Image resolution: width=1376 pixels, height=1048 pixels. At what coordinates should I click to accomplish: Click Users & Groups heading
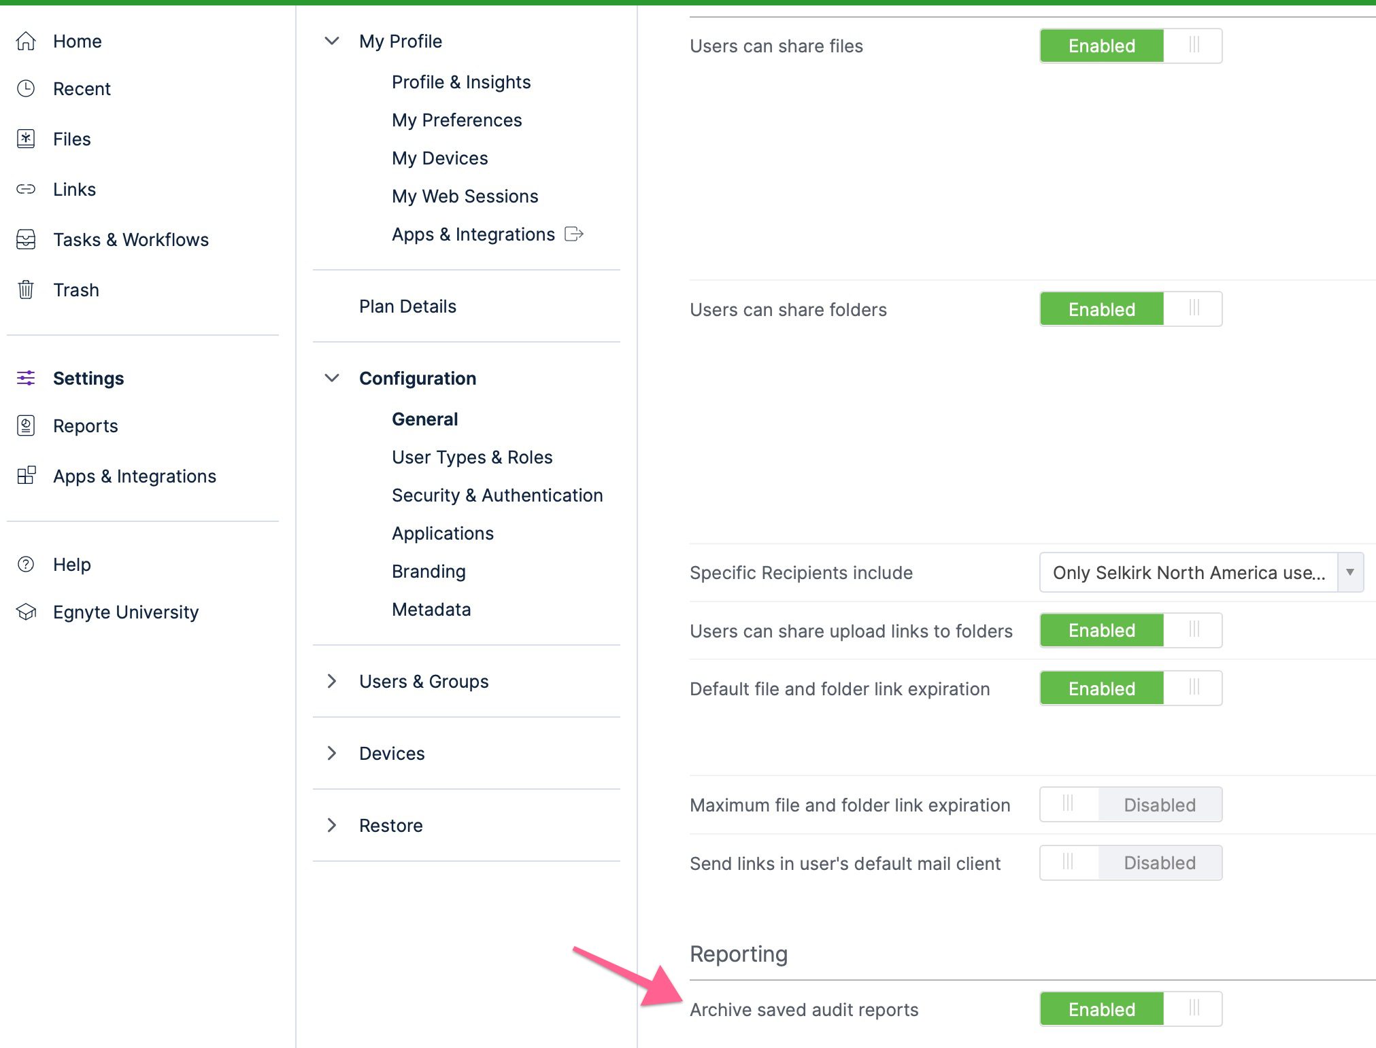[x=424, y=682]
